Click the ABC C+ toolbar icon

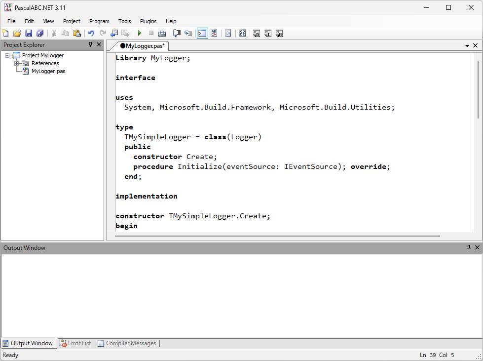214,33
